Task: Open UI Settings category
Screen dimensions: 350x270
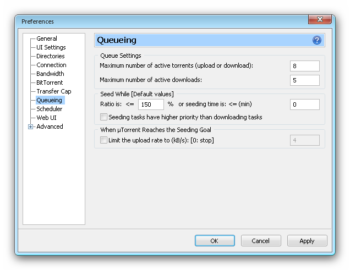Action: pos(51,47)
